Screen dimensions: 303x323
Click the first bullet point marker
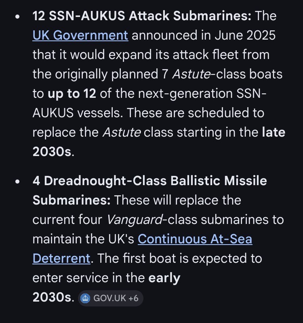point(17,17)
